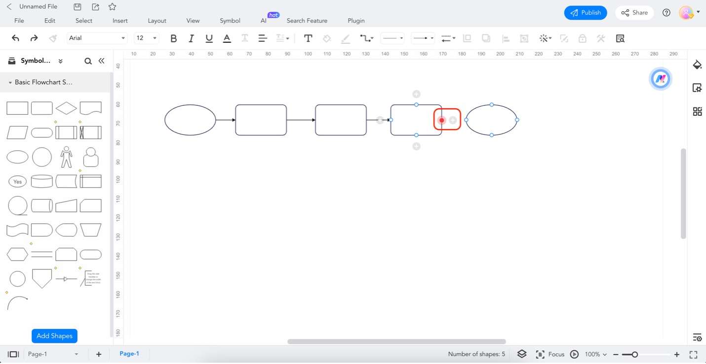Start the presentation play button
This screenshot has width=706, height=364.
(x=575, y=354)
